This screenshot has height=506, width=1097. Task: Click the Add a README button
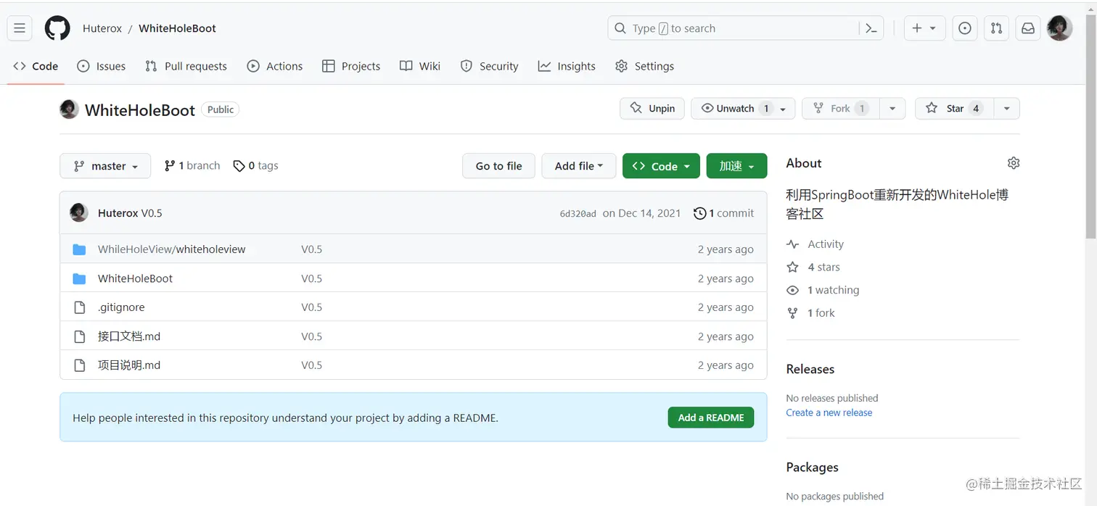pos(711,418)
